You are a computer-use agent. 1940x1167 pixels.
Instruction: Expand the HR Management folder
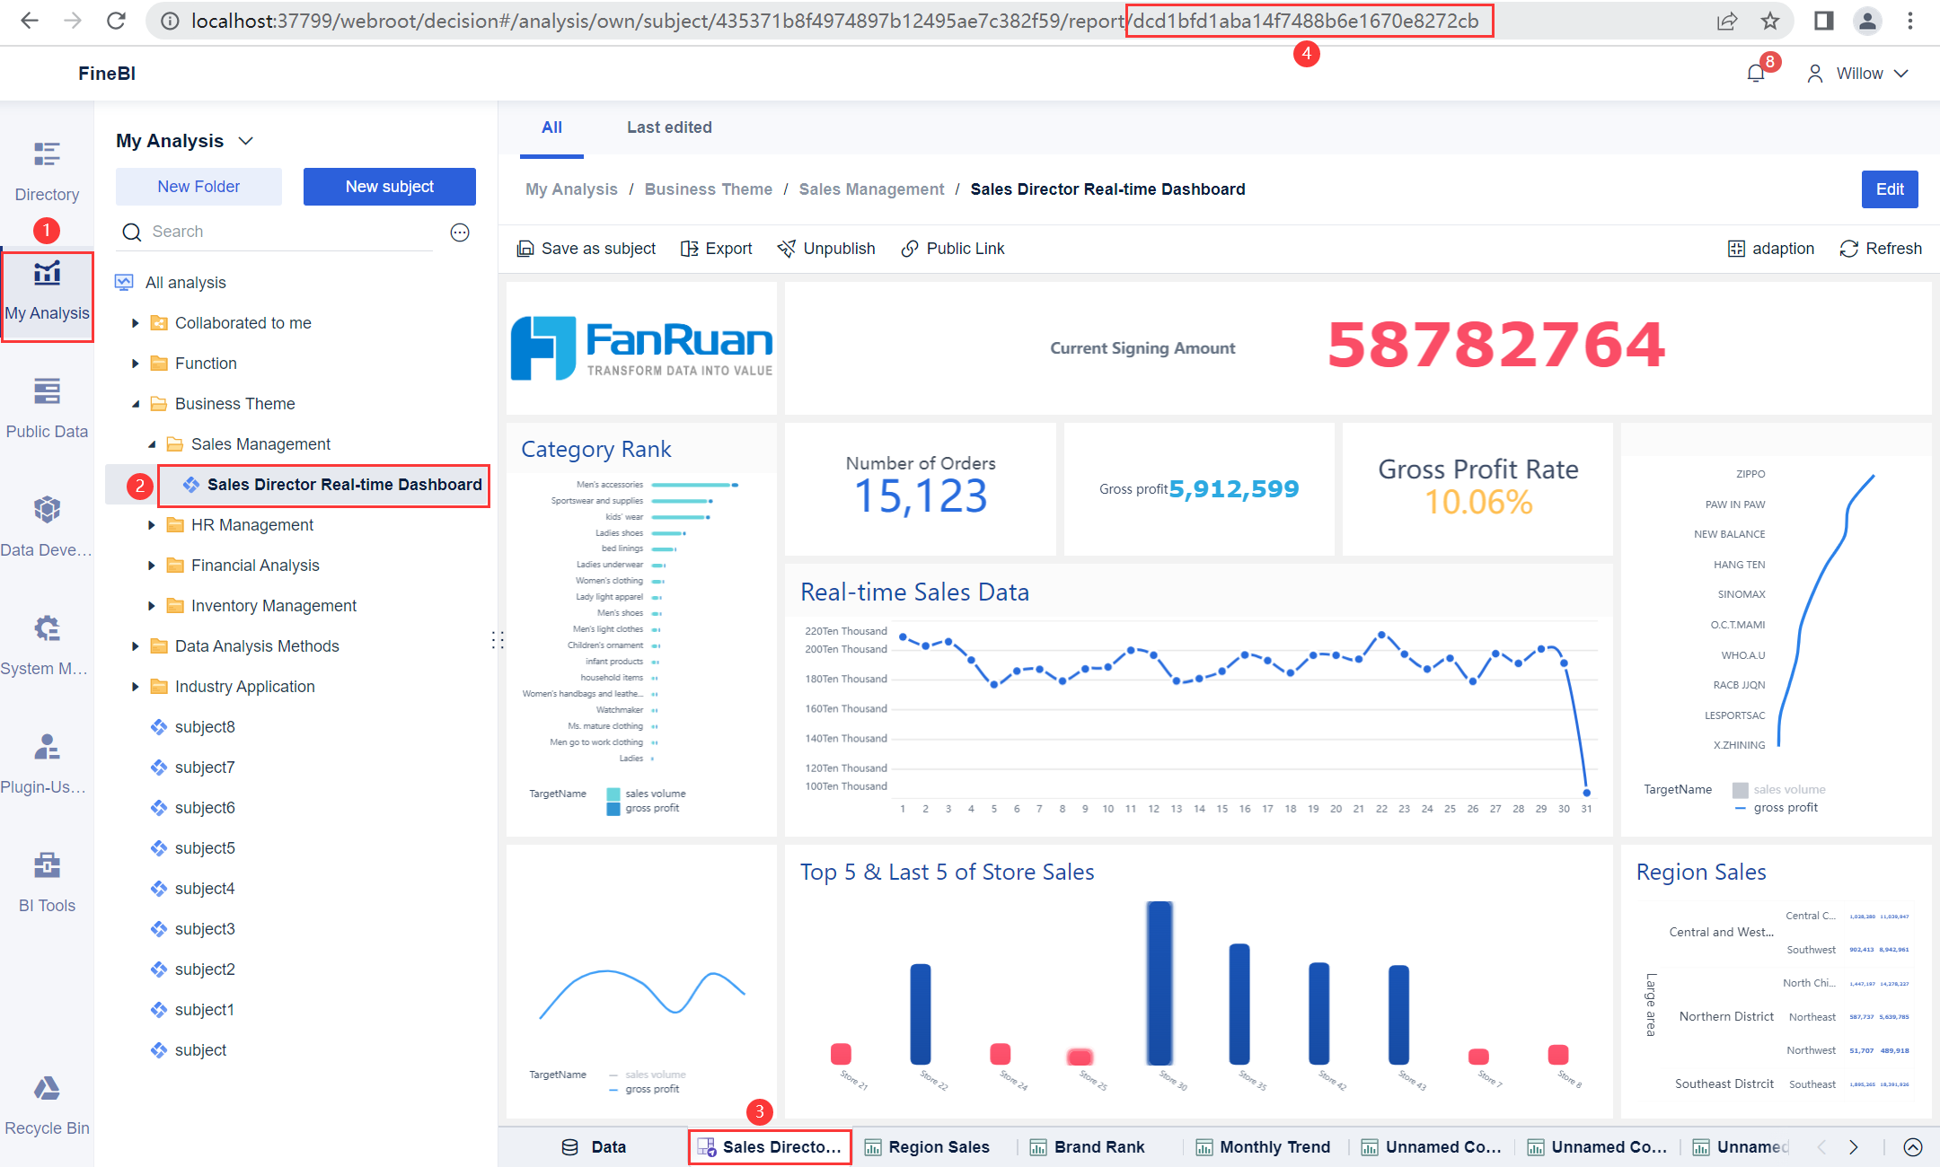point(151,524)
